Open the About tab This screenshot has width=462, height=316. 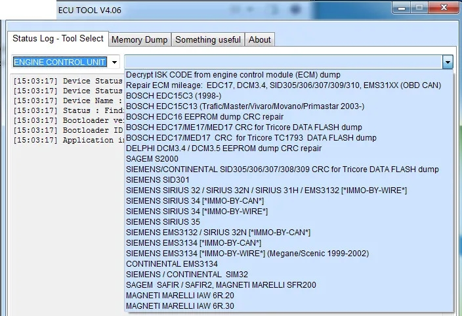259,40
